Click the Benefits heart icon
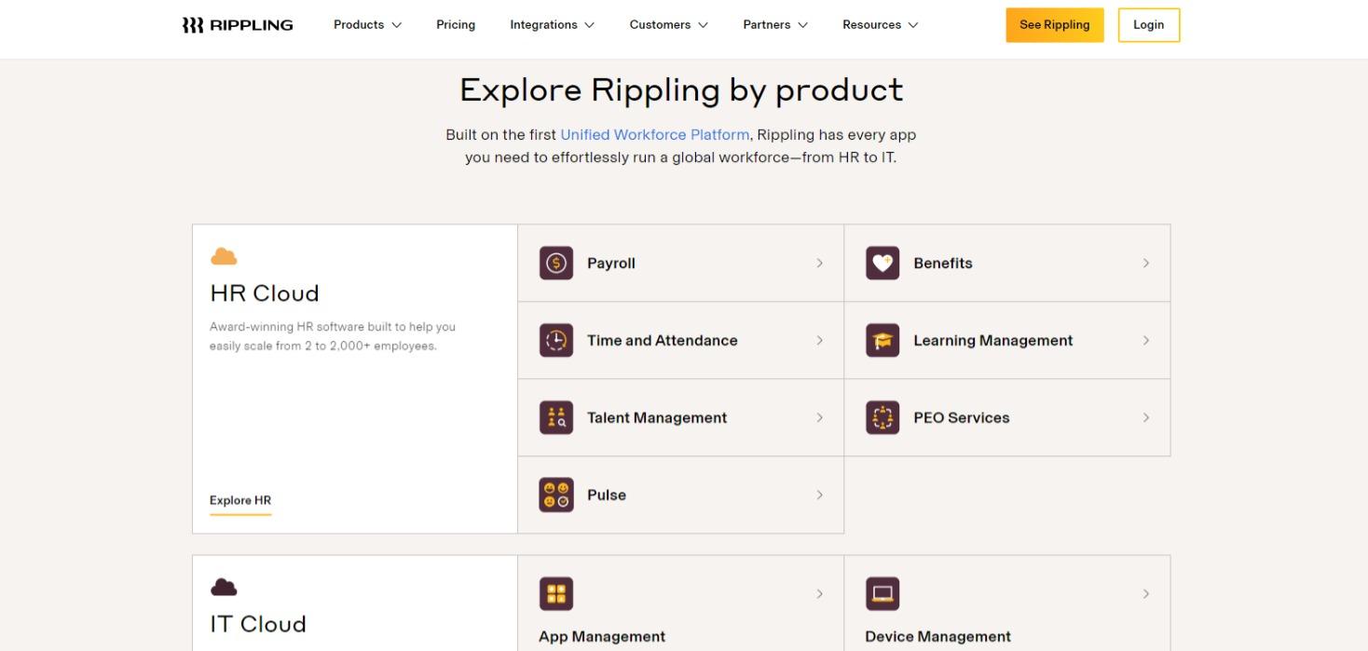This screenshot has width=1368, height=651. point(882,263)
